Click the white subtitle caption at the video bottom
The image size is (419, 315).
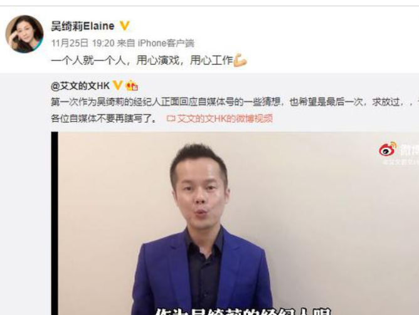(243, 311)
